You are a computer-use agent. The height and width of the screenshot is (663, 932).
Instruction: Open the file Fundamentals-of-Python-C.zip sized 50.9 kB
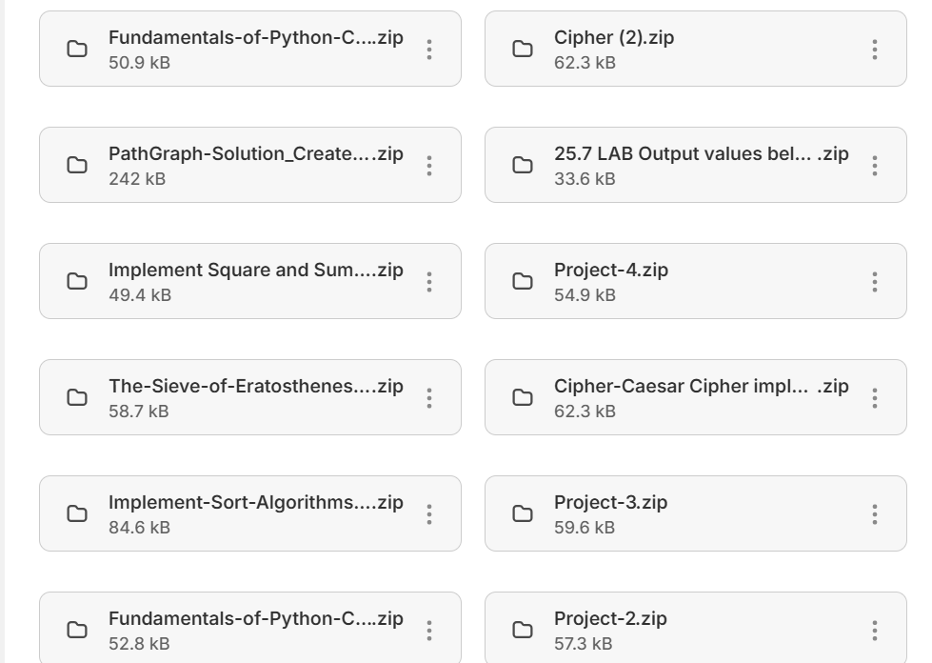(x=257, y=39)
